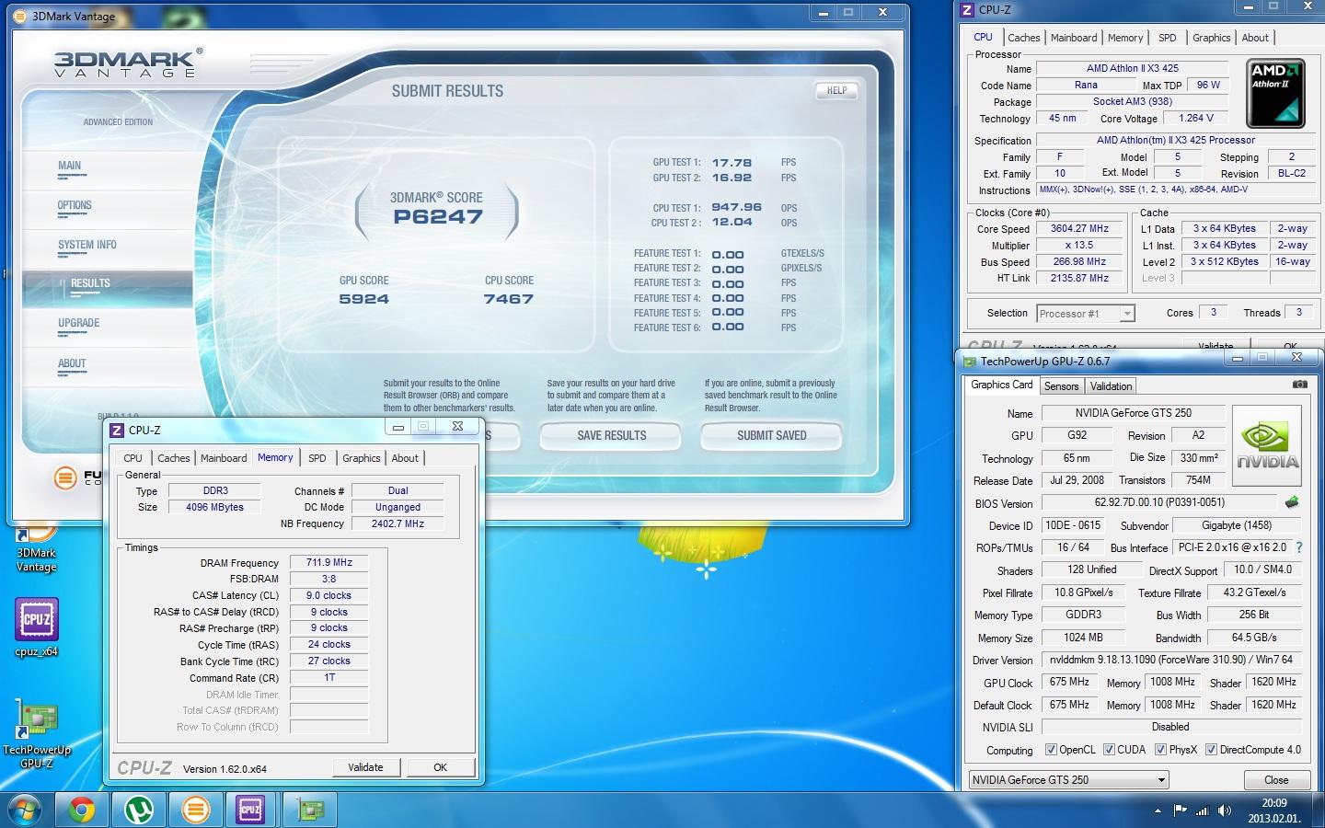The height and width of the screenshot is (828, 1325).
Task: Click OK in CPU-Z memory window
Action: click(440, 767)
